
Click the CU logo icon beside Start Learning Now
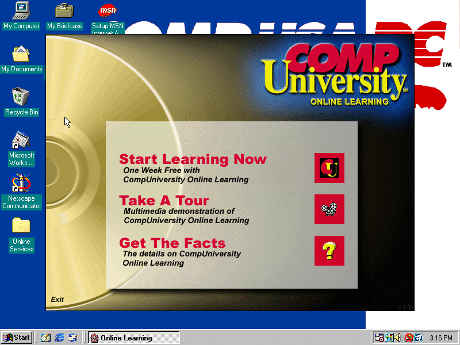click(329, 168)
